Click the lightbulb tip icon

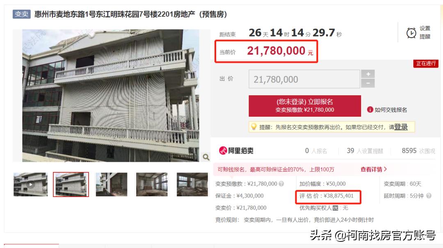click(254, 127)
